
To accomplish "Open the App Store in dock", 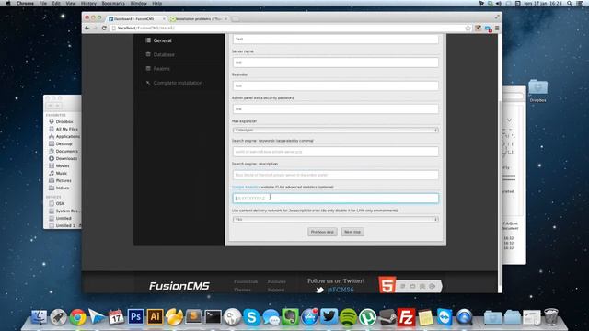I will (309, 317).
